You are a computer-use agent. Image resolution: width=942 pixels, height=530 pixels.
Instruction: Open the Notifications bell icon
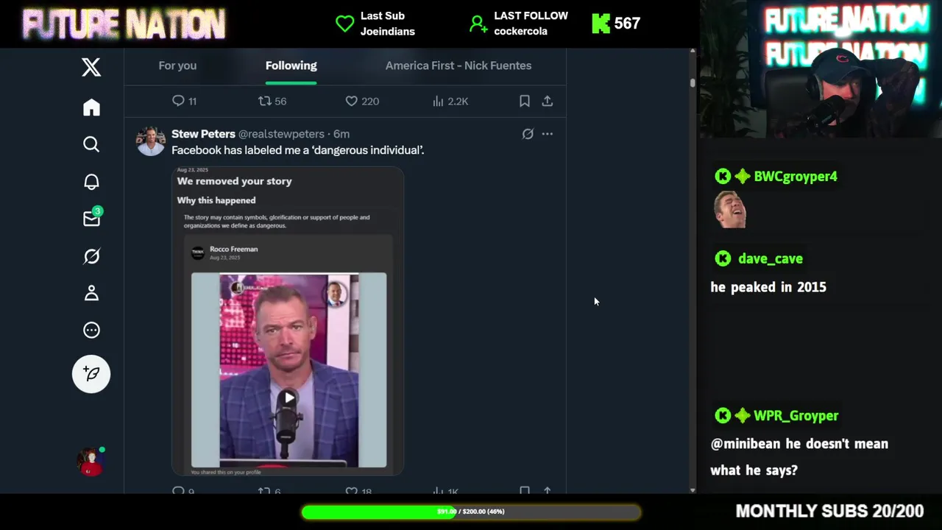click(x=91, y=182)
